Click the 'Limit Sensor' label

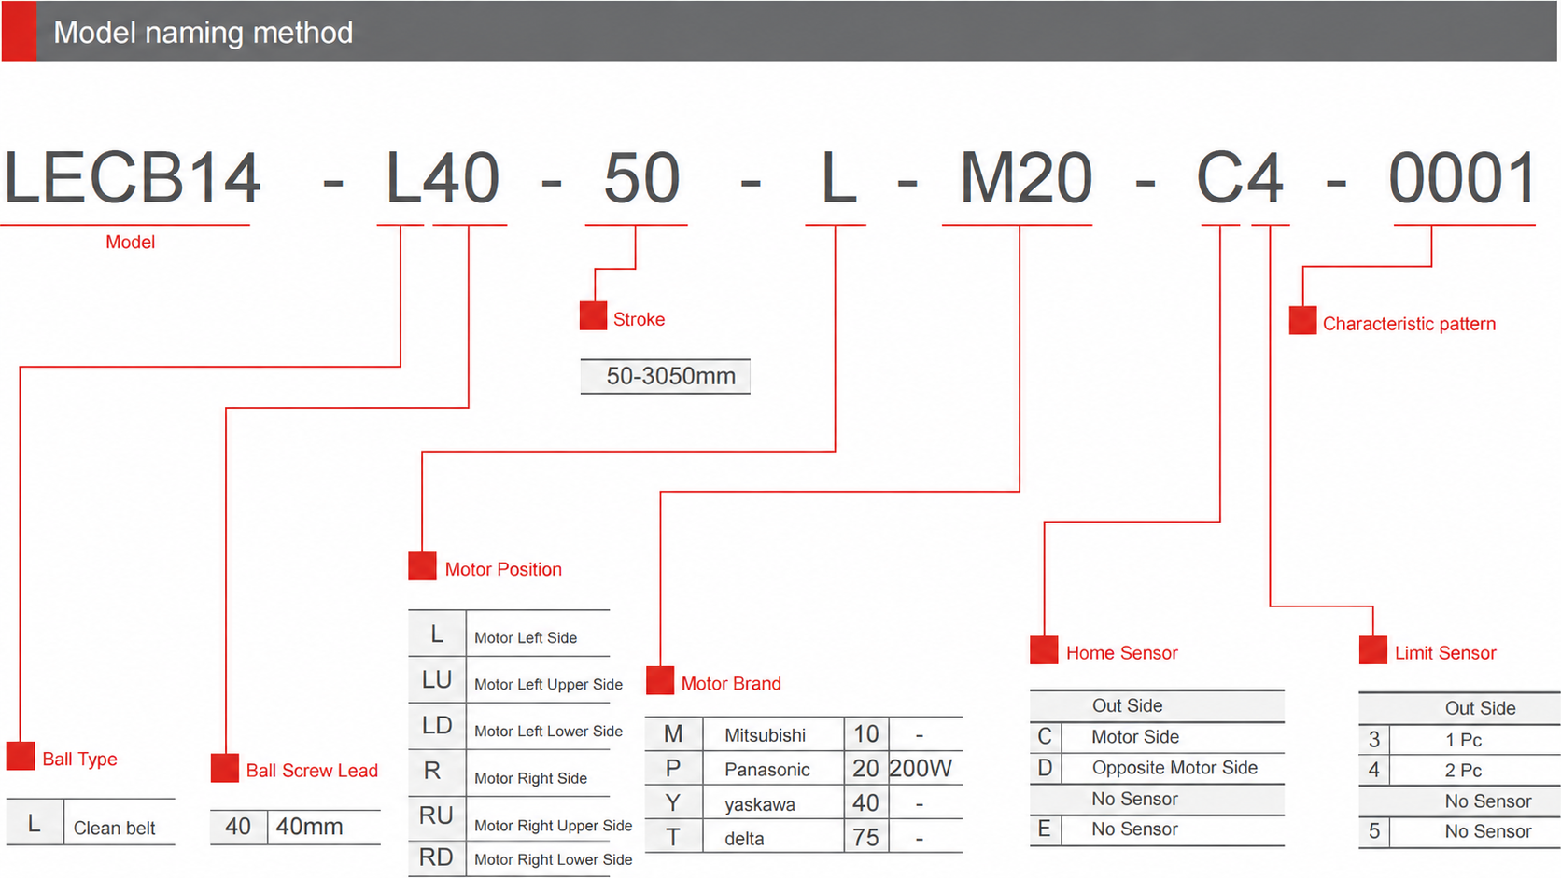(x=1445, y=653)
